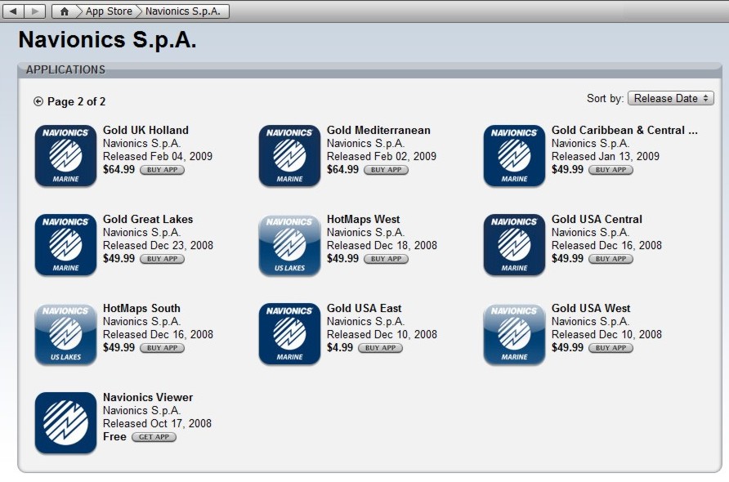Click 'Released Feb 02, 2009' text
Image resolution: width=729 pixels, height=482 pixels.
point(382,156)
